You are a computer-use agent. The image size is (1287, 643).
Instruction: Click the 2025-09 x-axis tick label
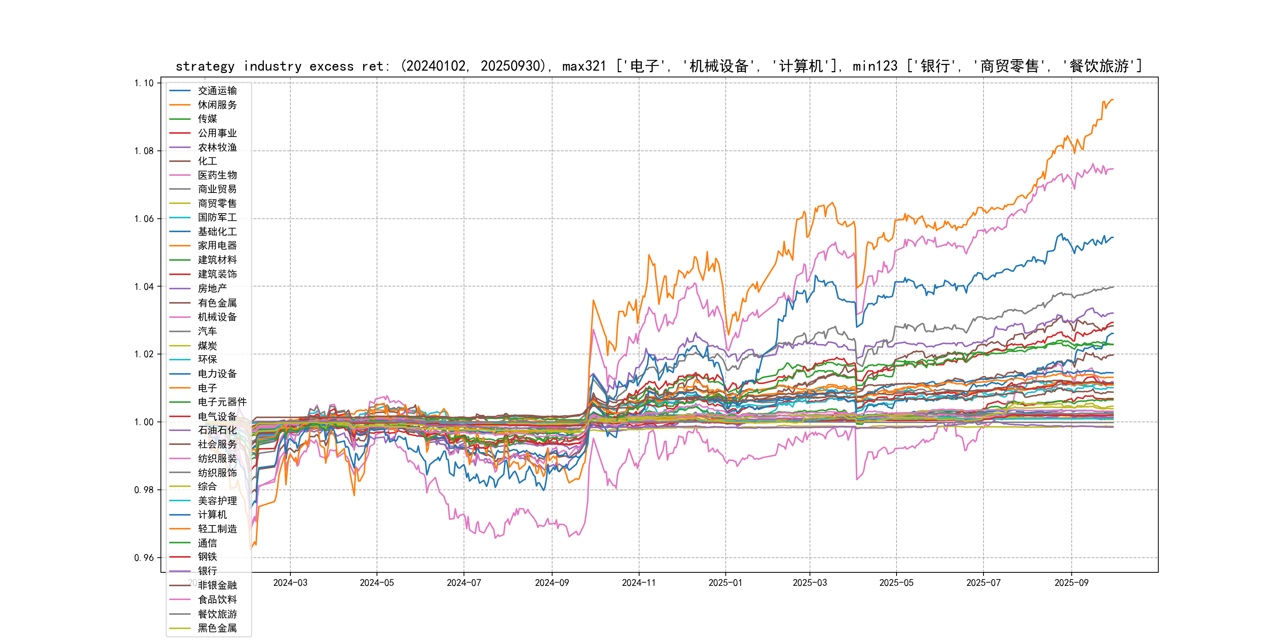[x=1071, y=583]
